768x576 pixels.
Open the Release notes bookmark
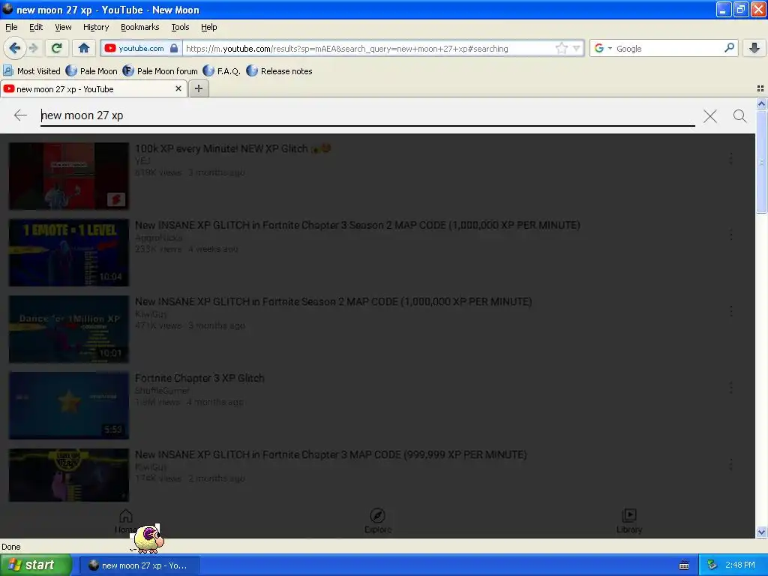coord(280,71)
